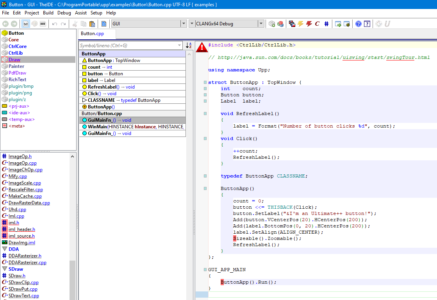Select the Painter package
This screenshot has width=437, height=300.
pyautogui.click(x=38, y=66)
